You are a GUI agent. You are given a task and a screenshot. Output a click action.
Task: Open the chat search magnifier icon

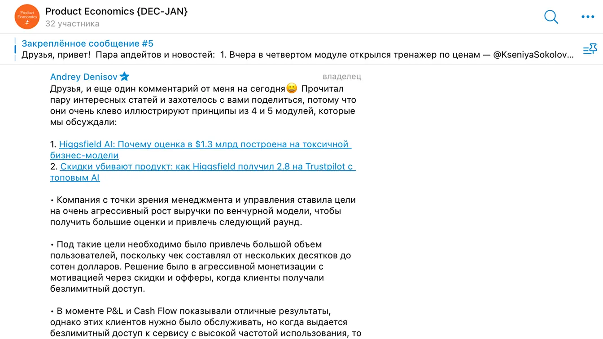(551, 17)
